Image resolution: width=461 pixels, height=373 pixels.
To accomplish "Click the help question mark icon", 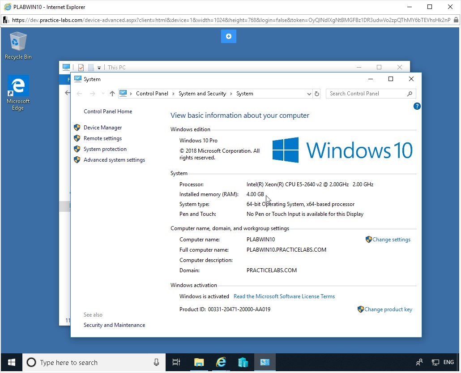I will coord(417,106).
